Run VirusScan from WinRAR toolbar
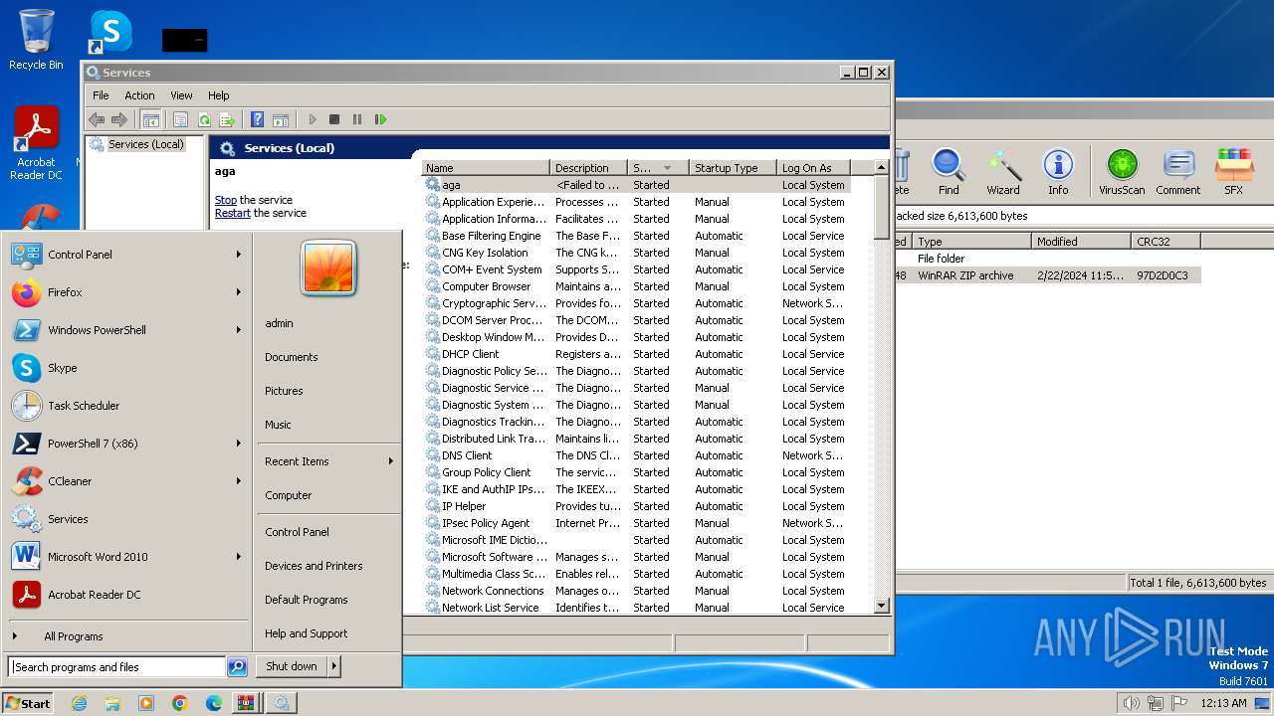Viewport: 1274px width, 716px height. pos(1122,172)
